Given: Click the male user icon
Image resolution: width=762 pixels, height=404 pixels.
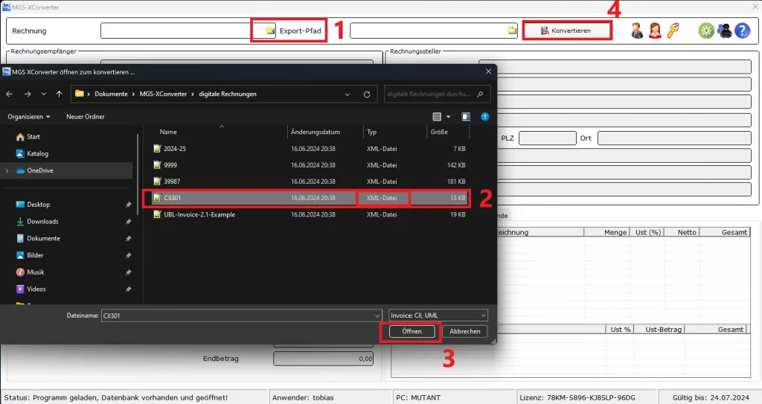Looking at the screenshot, I should pos(637,31).
